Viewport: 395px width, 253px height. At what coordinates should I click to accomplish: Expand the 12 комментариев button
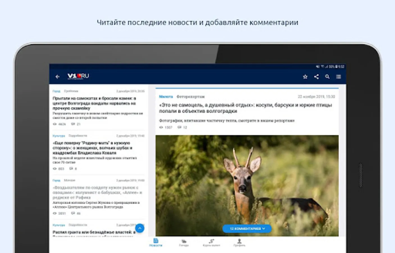(247, 229)
